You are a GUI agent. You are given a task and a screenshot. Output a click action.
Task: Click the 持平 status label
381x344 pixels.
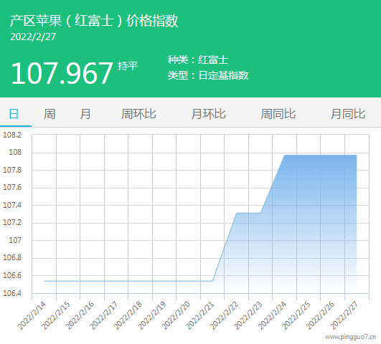pos(128,66)
